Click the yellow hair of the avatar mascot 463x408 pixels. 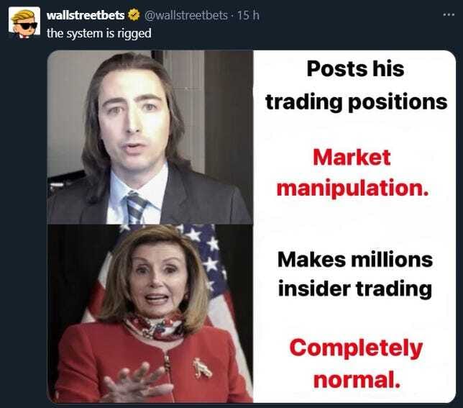[24, 17]
